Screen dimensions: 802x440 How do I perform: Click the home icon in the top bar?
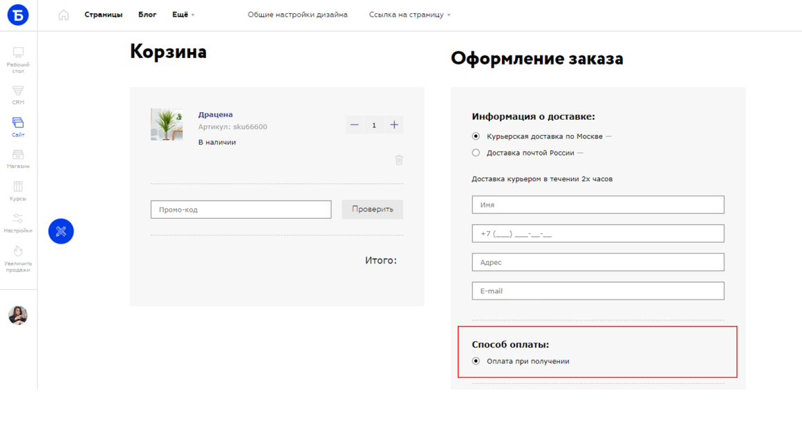(64, 15)
